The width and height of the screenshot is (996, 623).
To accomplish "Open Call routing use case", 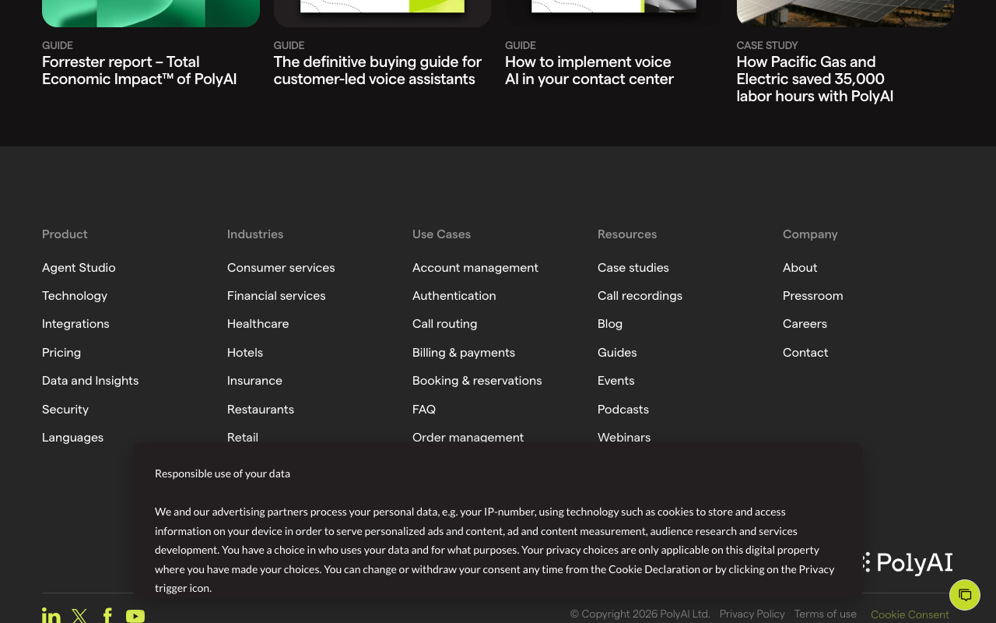I will (445, 324).
